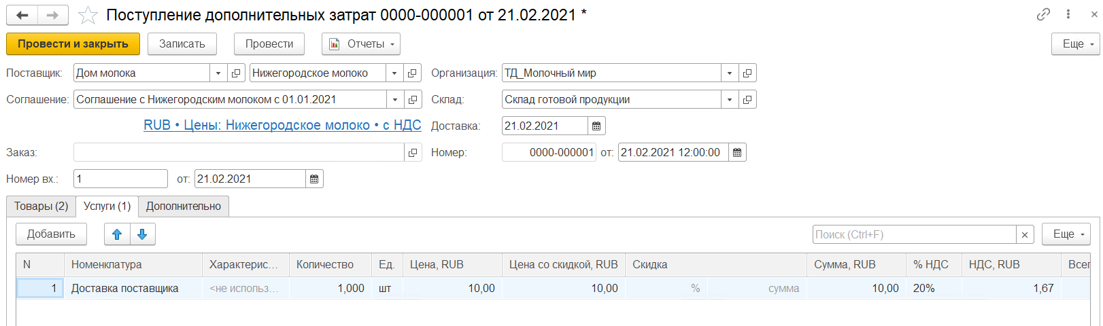Open Склад record via open icon
1103x326 pixels.
pos(747,99)
